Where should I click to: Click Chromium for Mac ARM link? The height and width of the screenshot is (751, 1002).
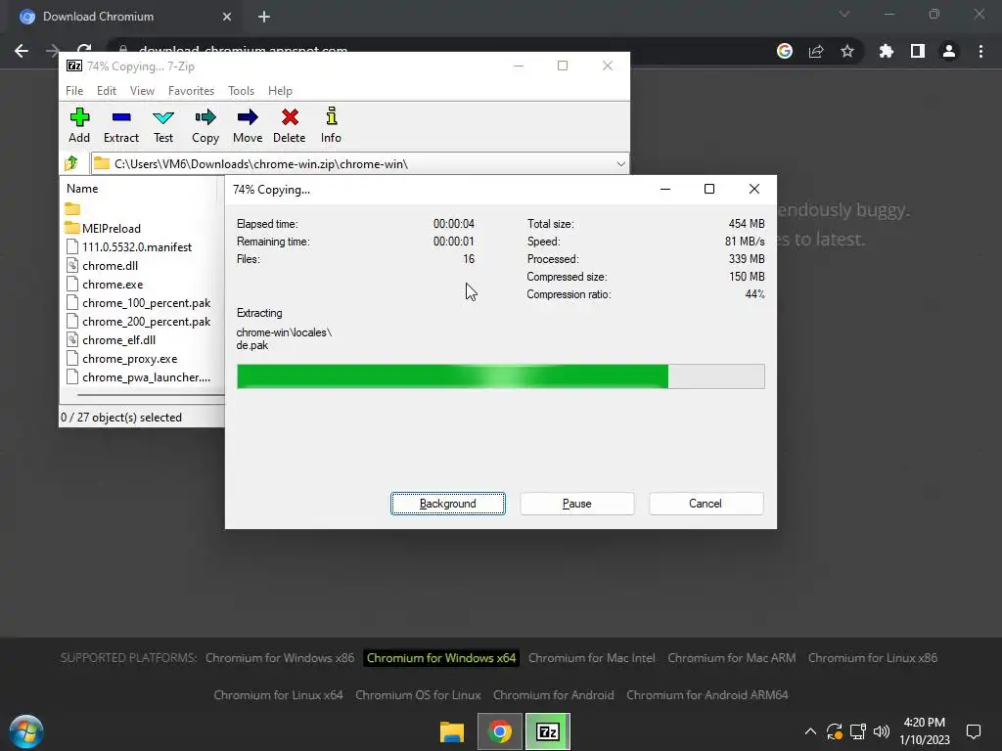pos(732,658)
